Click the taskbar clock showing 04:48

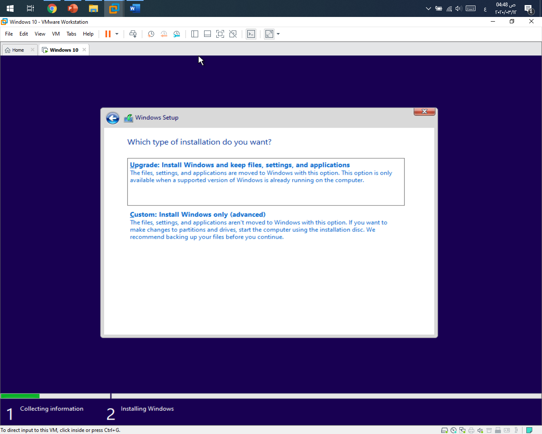(x=506, y=8)
